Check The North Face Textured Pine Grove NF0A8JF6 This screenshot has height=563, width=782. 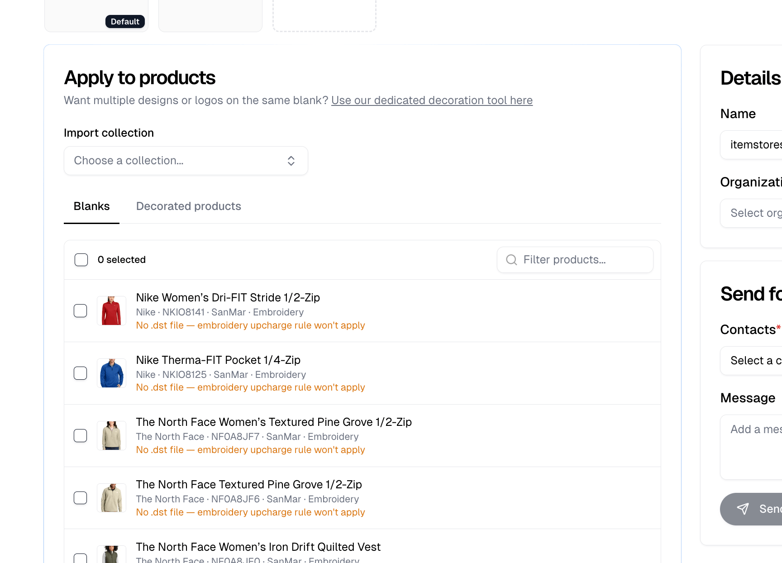coord(81,498)
